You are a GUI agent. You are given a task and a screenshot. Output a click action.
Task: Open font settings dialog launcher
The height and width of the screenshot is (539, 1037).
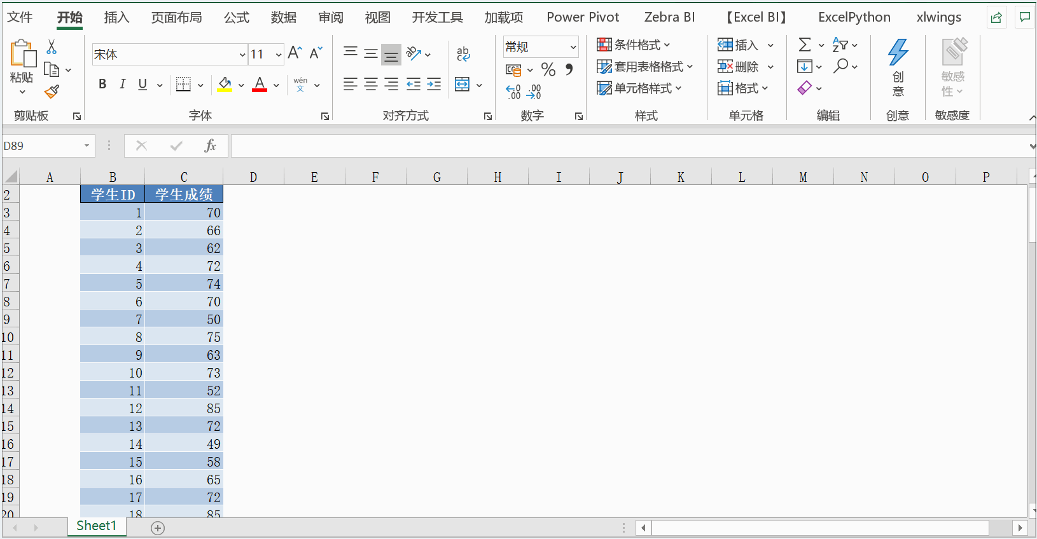325,116
